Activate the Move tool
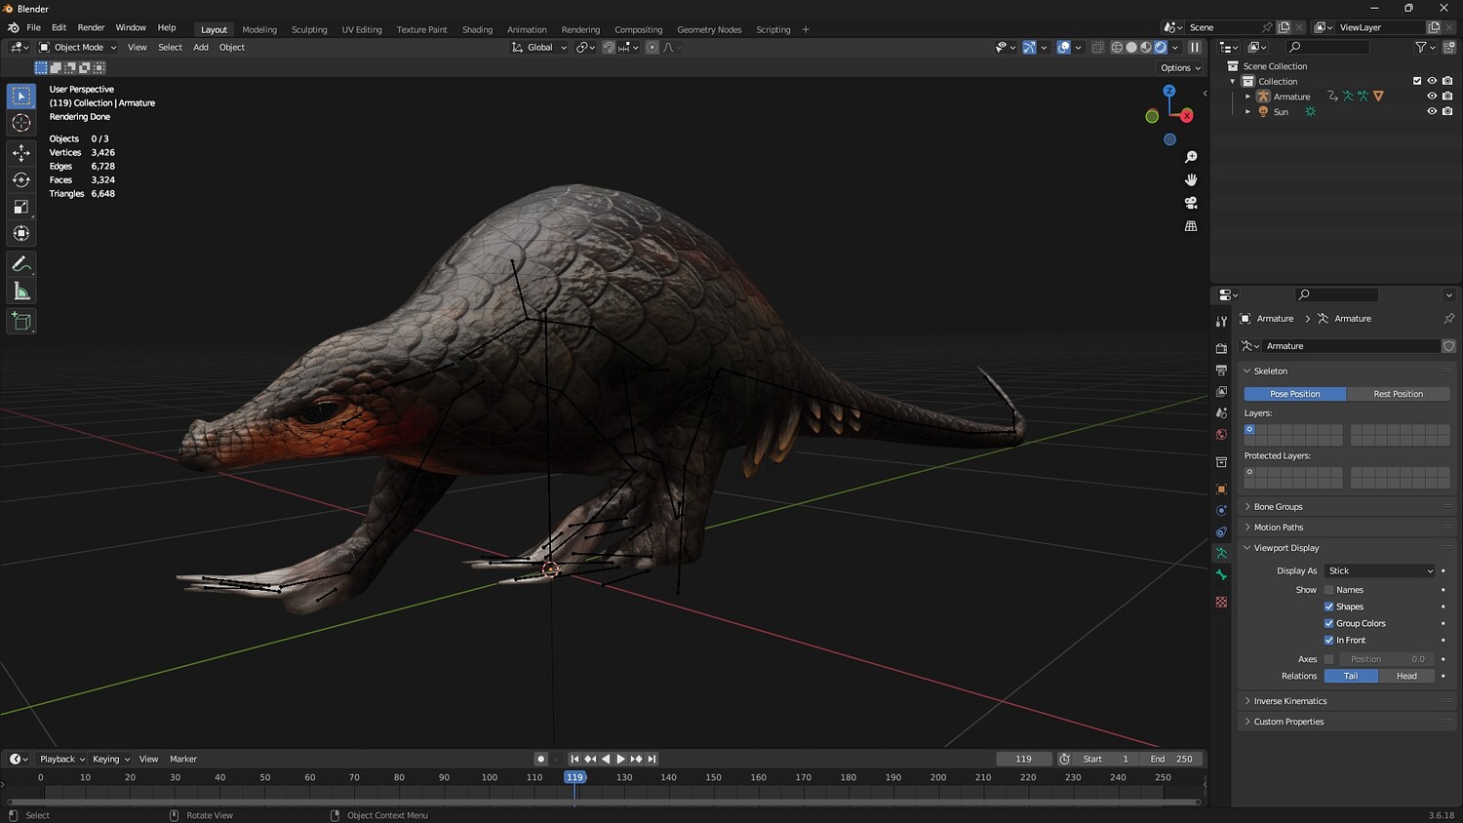This screenshot has width=1463, height=823. (x=21, y=153)
